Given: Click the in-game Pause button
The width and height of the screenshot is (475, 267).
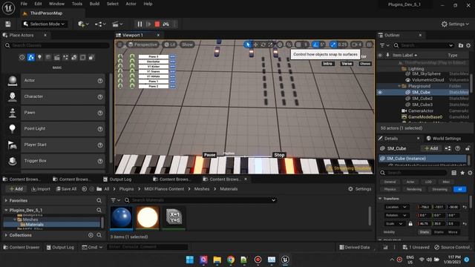Looking at the screenshot, I should [x=209, y=155].
